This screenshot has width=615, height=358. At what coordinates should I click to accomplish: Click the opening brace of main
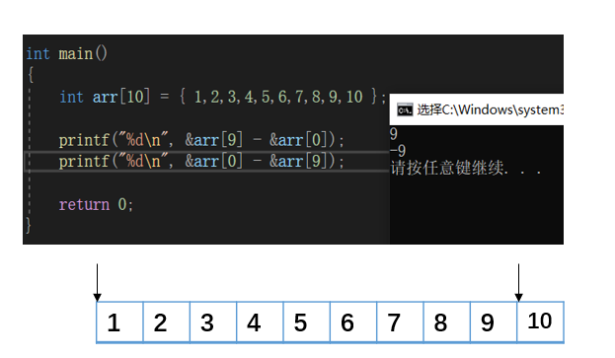click(31, 74)
